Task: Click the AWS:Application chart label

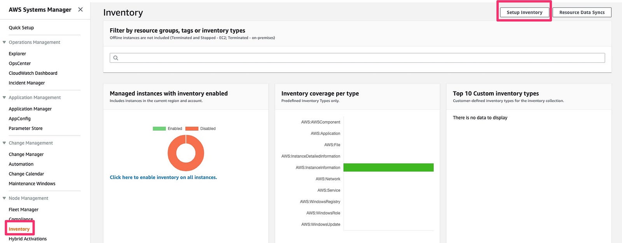Action: click(325, 133)
